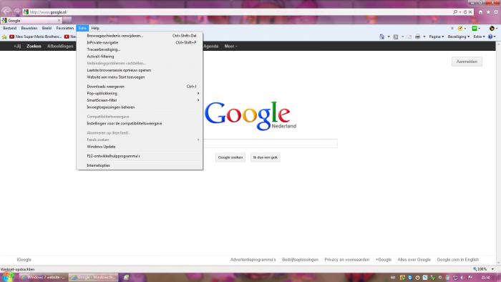This screenshot has width=501, height=282.
Task: Choose Website aan menu Start toevoegen
Action: [x=140, y=77]
